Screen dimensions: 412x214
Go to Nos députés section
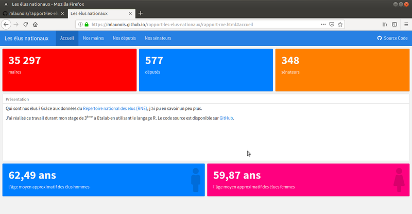pos(124,38)
